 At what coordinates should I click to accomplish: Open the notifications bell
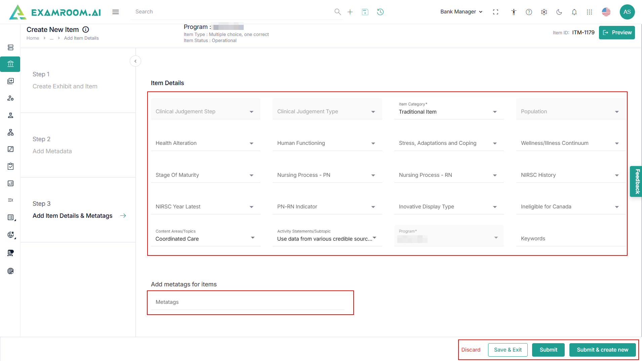(574, 12)
